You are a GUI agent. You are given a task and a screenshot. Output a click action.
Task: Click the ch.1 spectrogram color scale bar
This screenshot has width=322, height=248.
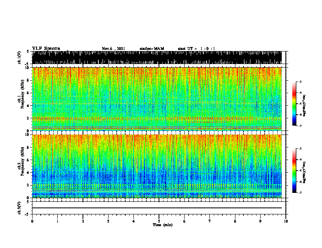pos(294,104)
